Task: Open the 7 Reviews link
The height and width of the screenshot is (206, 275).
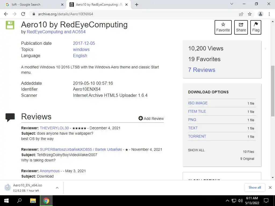Action: click(202, 70)
